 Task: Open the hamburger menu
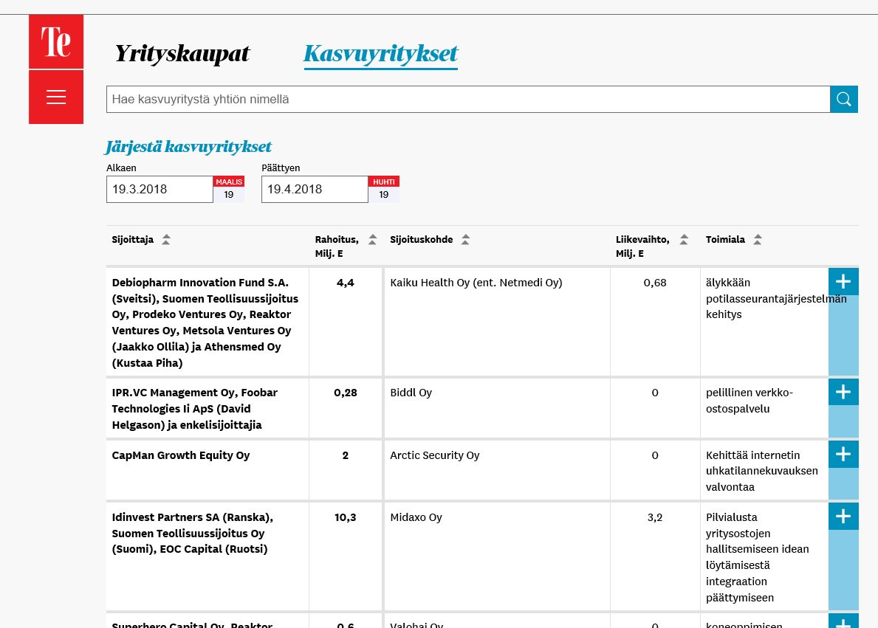pos(56,97)
